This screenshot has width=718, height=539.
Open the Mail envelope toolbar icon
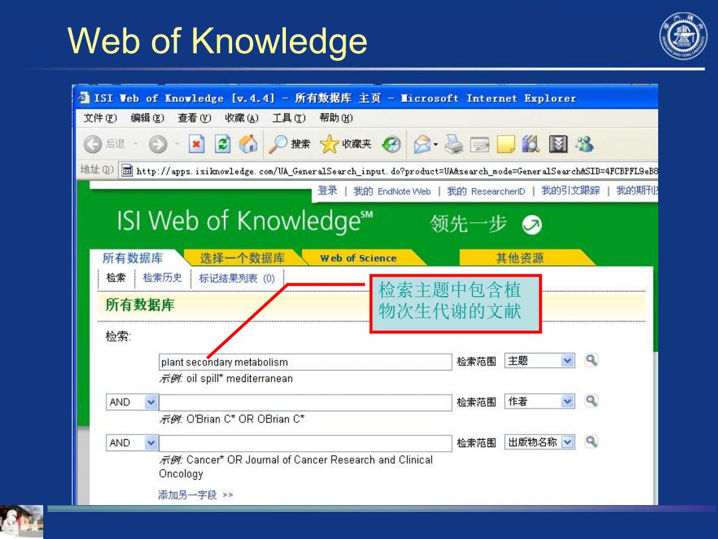(x=422, y=144)
